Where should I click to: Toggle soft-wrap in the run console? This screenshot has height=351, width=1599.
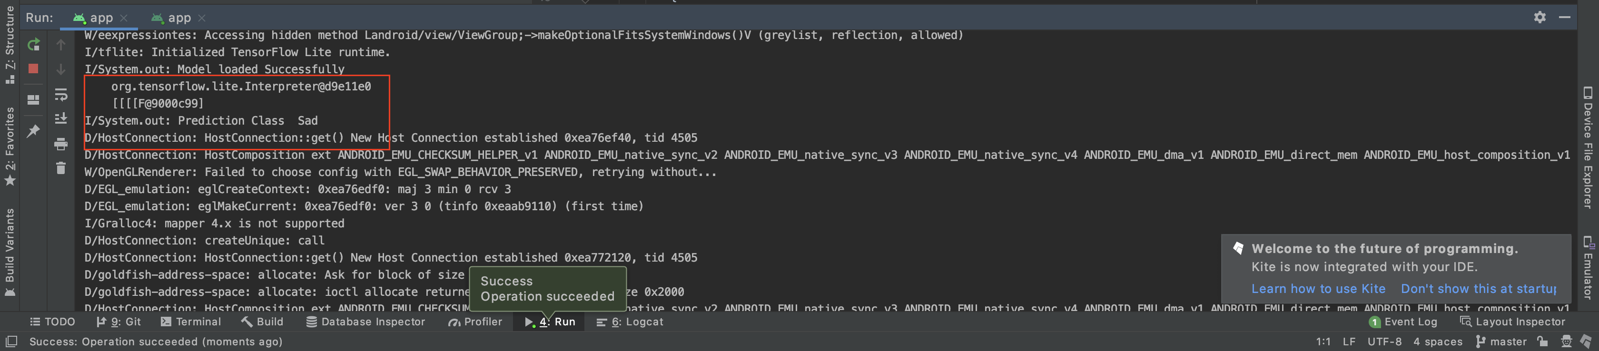[x=61, y=94]
